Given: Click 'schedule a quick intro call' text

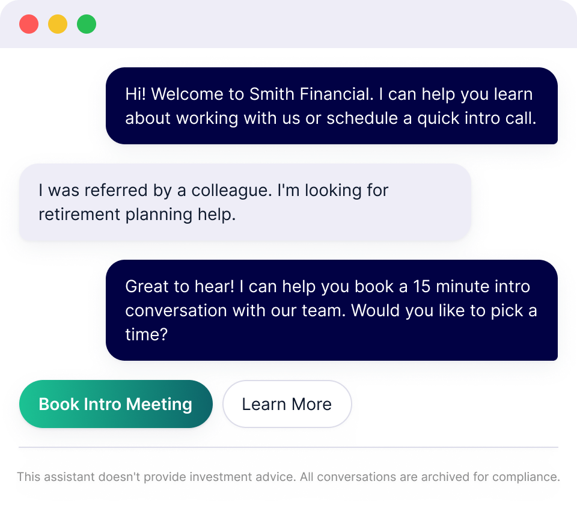Looking at the screenshot, I should [x=430, y=118].
